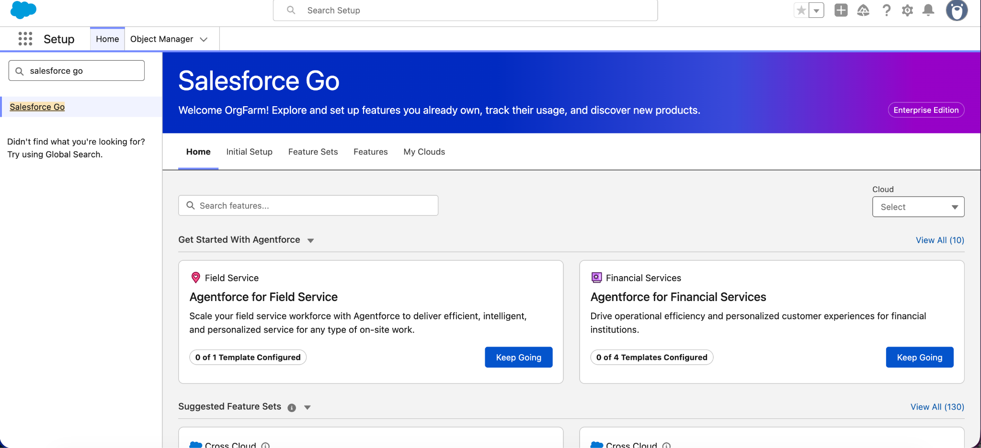The width and height of the screenshot is (981, 448).
Task: Open the user profile avatar
Action: [956, 10]
